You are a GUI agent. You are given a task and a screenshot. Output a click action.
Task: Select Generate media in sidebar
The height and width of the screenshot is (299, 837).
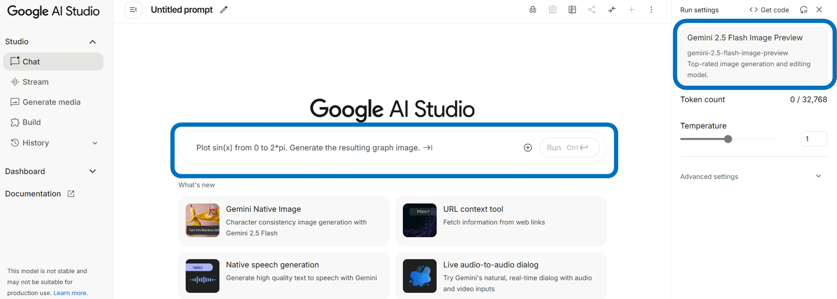coord(51,102)
